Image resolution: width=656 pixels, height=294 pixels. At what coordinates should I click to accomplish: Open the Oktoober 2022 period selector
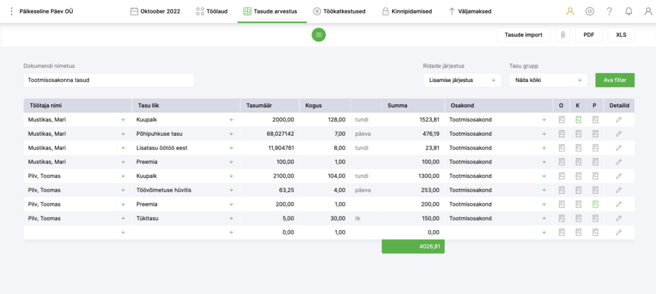coord(155,12)
